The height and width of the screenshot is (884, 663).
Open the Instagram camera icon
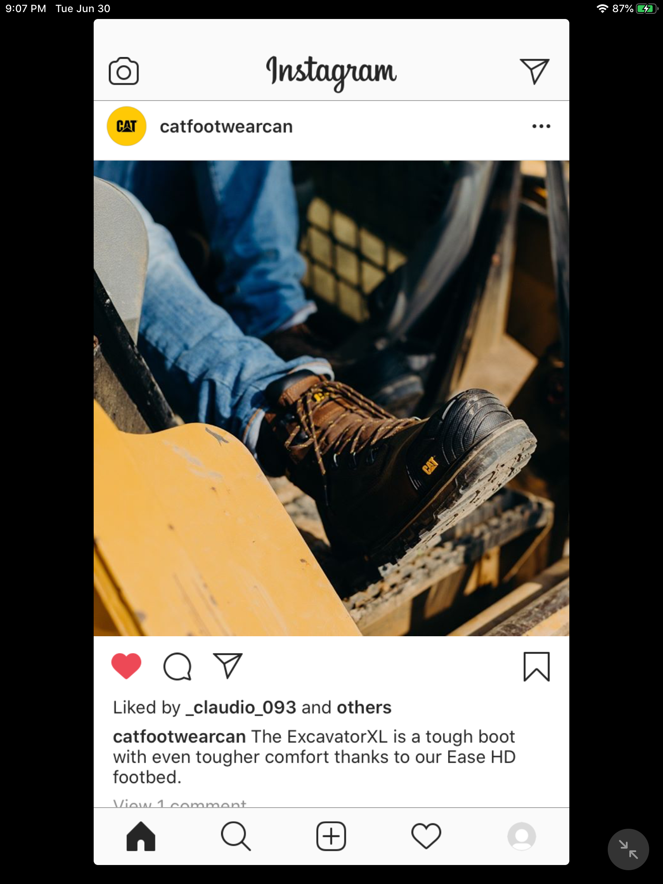click(123, 71)
